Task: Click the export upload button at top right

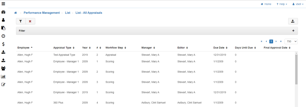Action: pos(293,21)
